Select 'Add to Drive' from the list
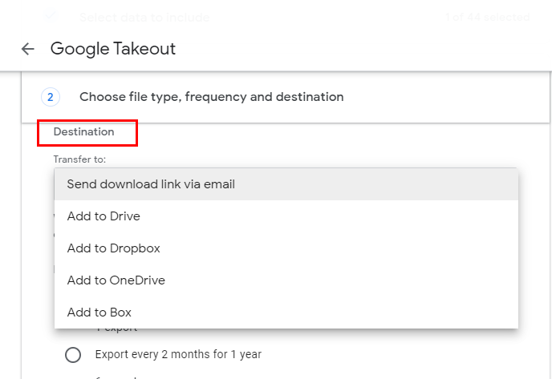The image size is (552, 379). [x=103, y=216]
